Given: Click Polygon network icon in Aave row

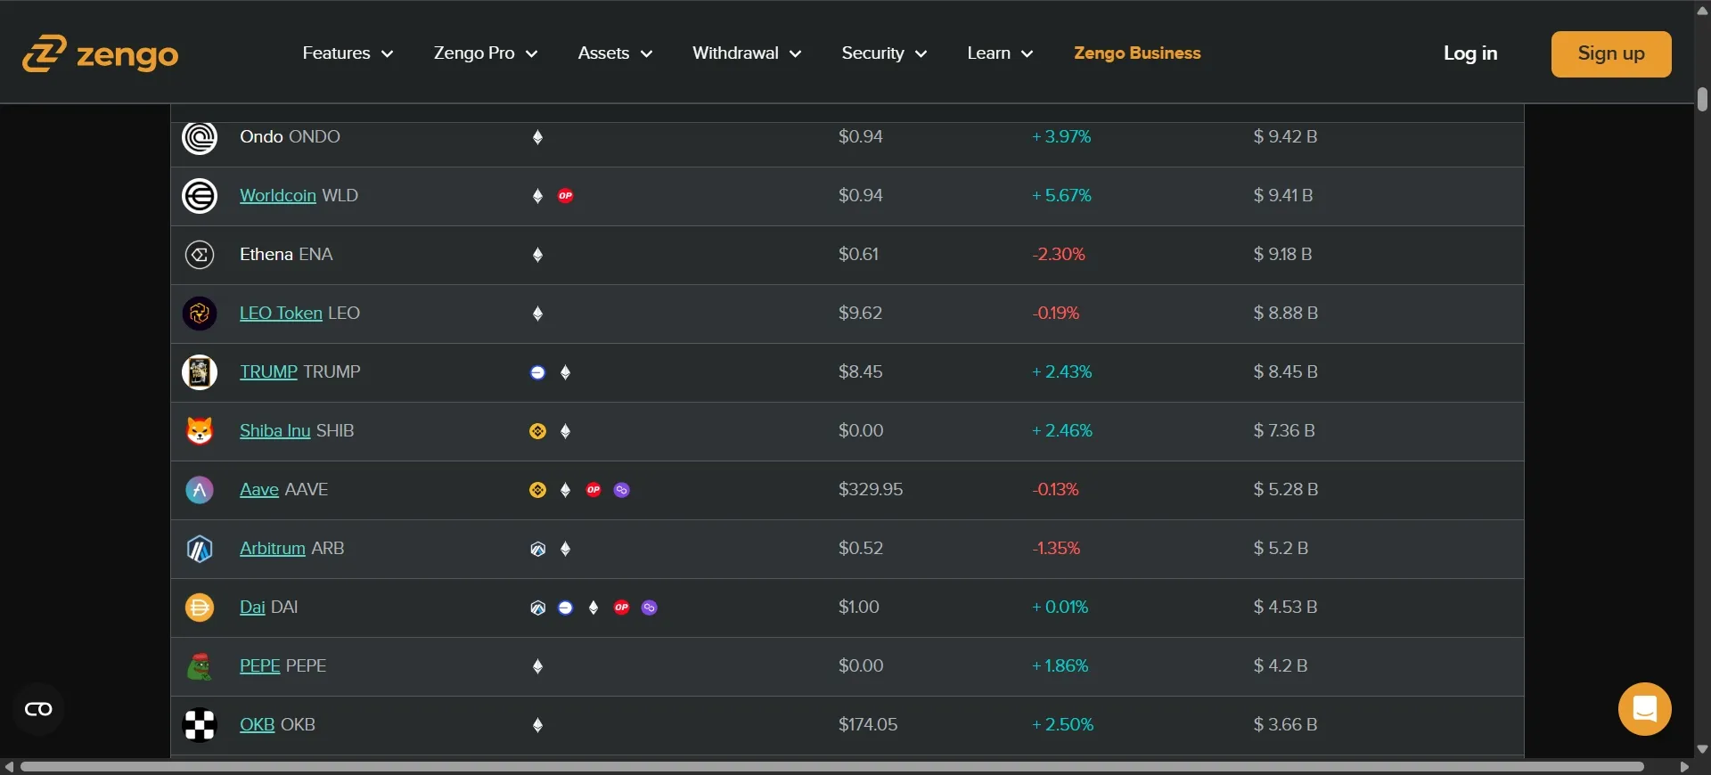Looking at the screenshot, I should tap(622, 490).
